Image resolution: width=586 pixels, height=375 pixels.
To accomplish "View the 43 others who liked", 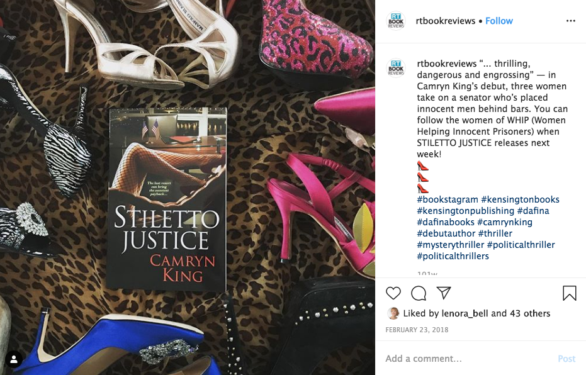I will tap(530, 313).
